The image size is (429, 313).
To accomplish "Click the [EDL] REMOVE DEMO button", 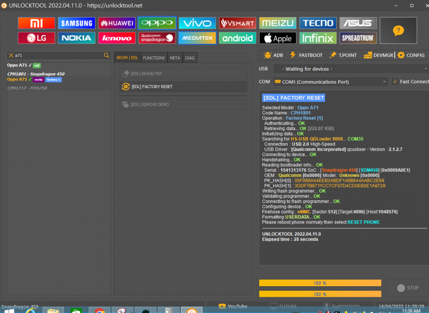I will coord(183,105).
